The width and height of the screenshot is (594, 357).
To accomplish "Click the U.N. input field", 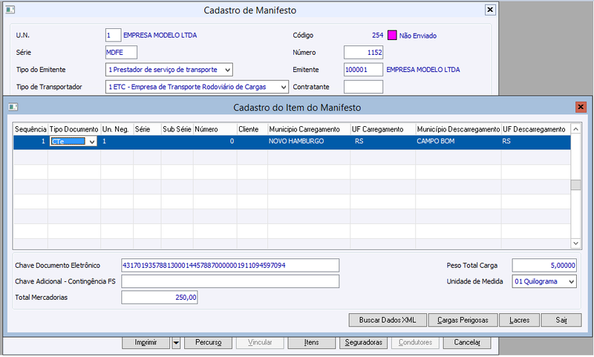I will pos(113,35).
